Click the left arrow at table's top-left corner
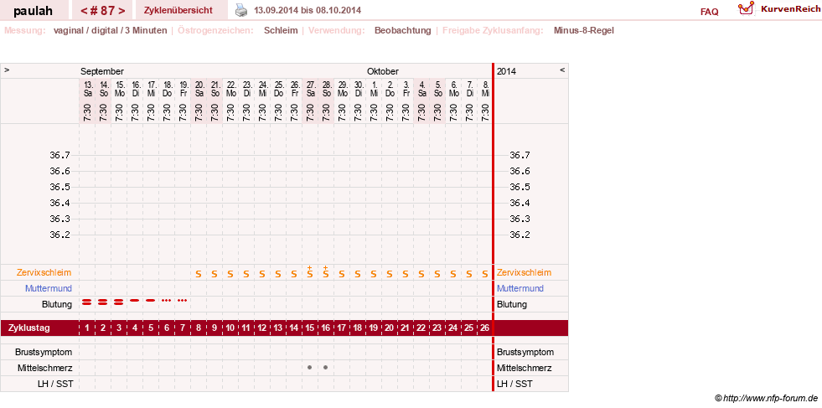Image resolution: width=822 pixels, height=408 pixels. tap(7, 70)
